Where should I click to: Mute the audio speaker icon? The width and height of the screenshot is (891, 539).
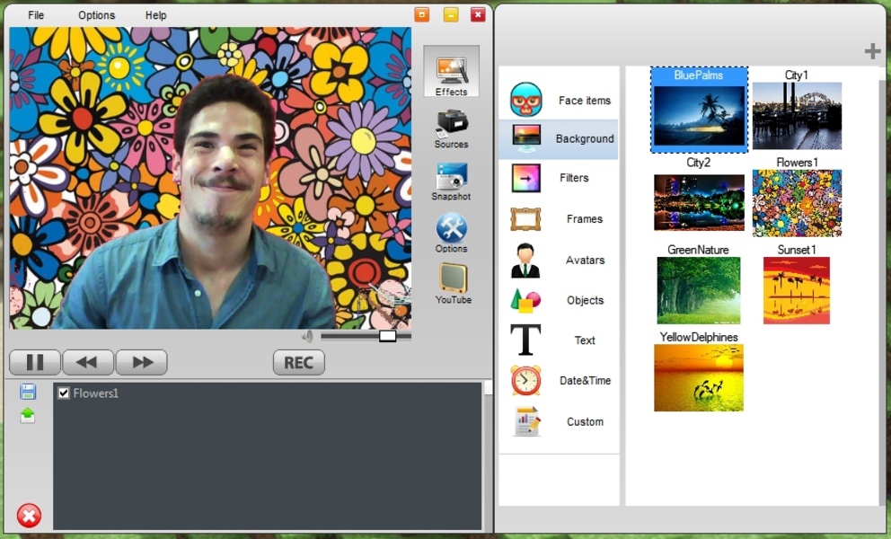pos(307,336)
